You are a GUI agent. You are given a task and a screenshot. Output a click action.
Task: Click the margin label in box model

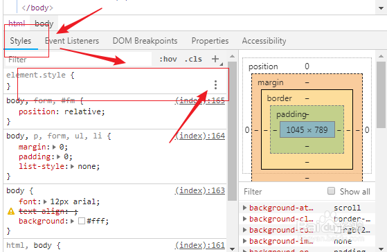coord(271,82)
